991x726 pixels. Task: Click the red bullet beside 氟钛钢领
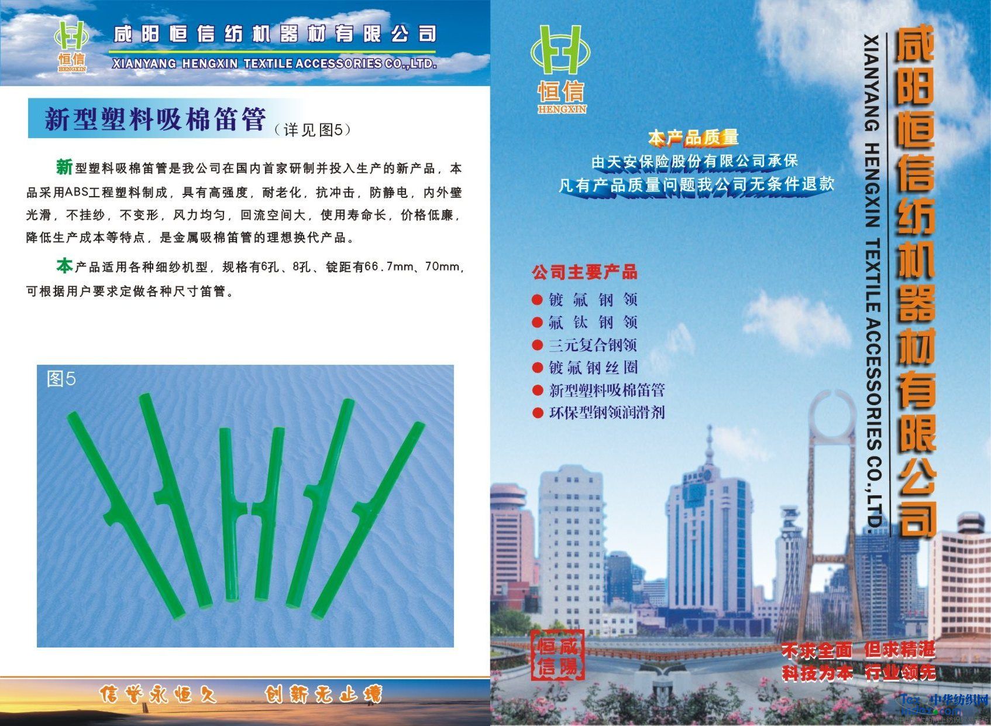coord(537,323)
